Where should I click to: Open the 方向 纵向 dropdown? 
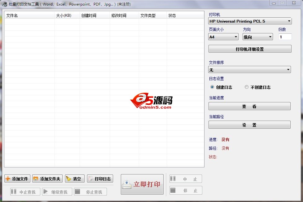point(257,37)
